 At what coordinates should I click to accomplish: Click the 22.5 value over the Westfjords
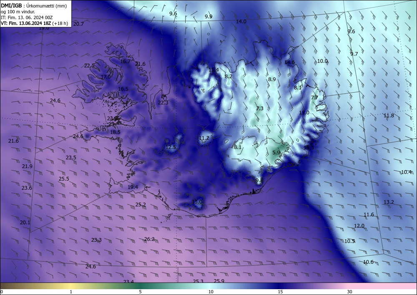89,65
